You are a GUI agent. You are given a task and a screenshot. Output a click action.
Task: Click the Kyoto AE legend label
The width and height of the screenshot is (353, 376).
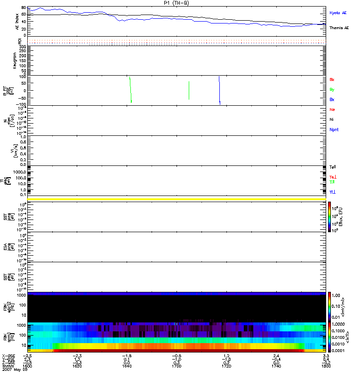click(x=338, y=13)
